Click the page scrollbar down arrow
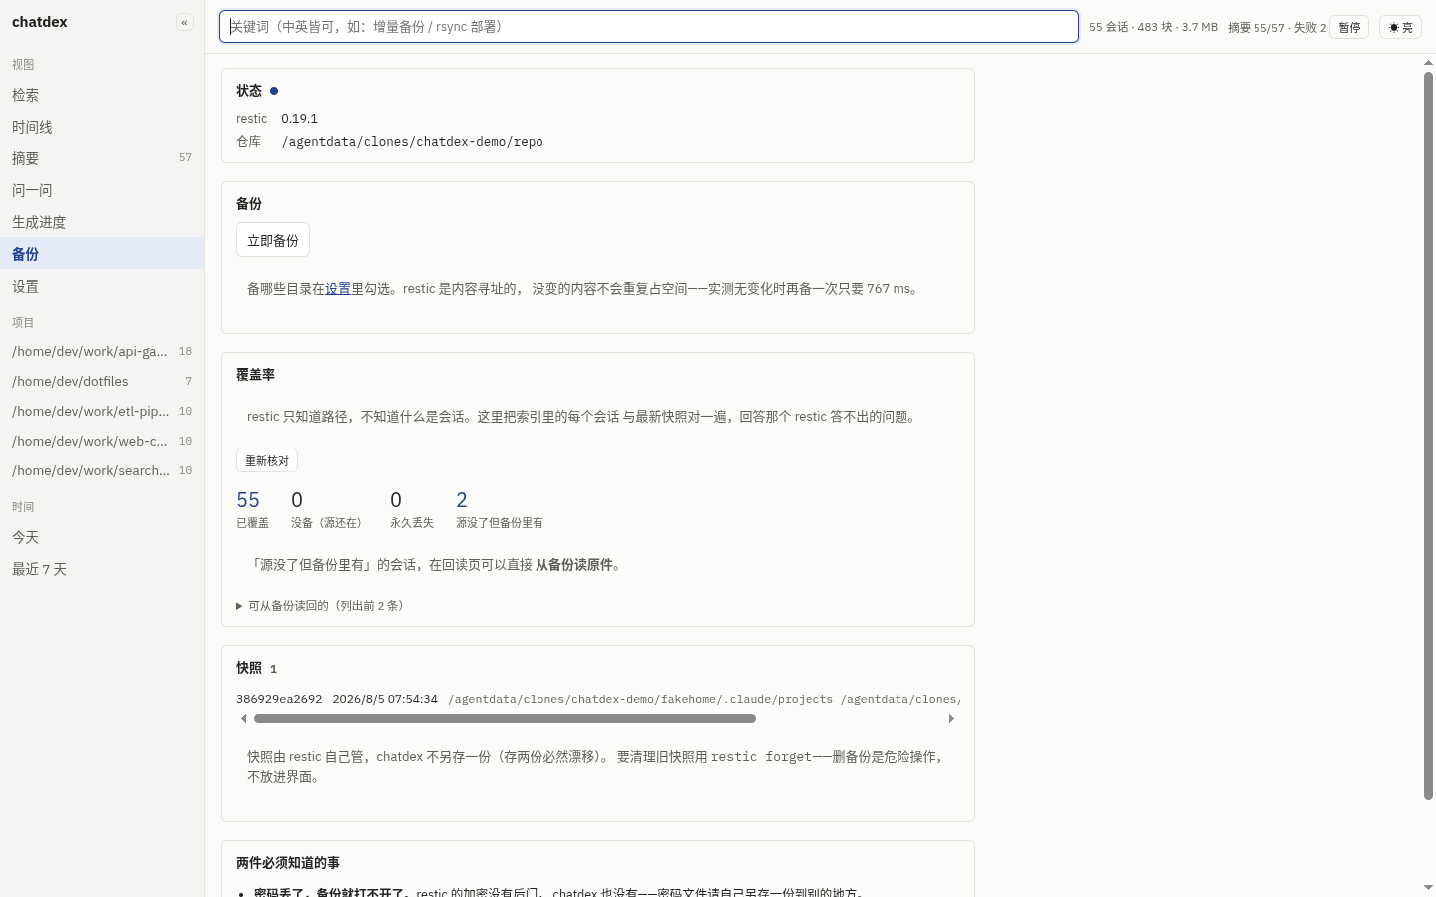Screen dimensions: 1436x897 [1428, 887]
